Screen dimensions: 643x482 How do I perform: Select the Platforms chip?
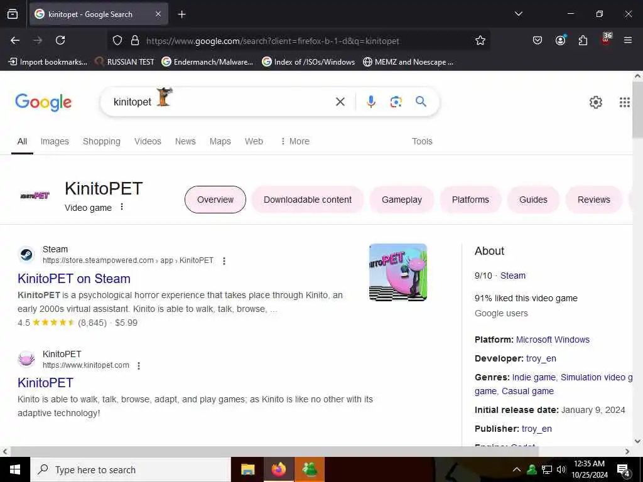tap(470, 200)
